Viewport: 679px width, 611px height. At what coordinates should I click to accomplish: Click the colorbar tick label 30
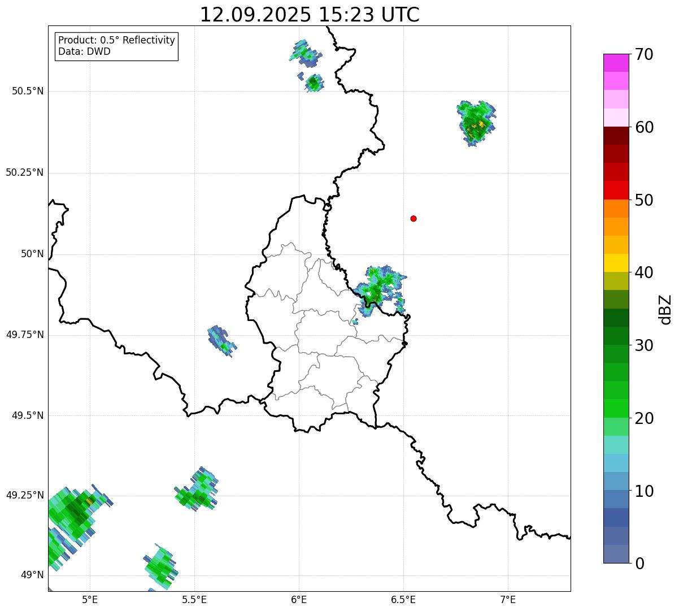point(644,345)
